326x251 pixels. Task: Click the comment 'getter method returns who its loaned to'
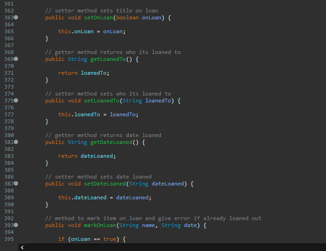113,52
